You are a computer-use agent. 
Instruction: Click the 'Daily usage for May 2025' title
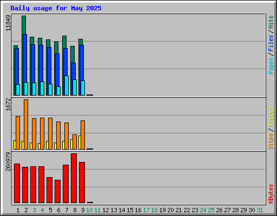[56, 8]
